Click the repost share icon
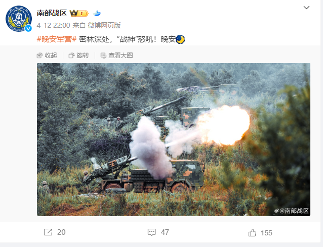Image resolution: width=323 pixels, height=247 pixels. pyautogui.click(x=48, y=232)
